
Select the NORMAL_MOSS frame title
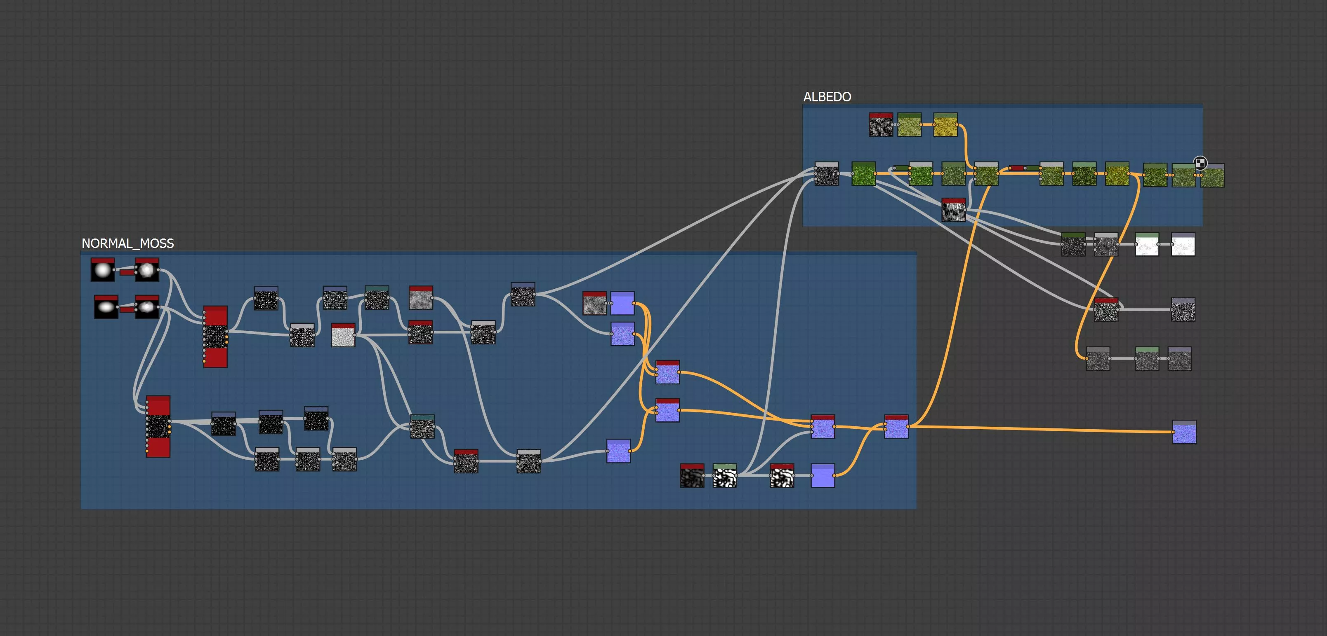coord(127,243)
